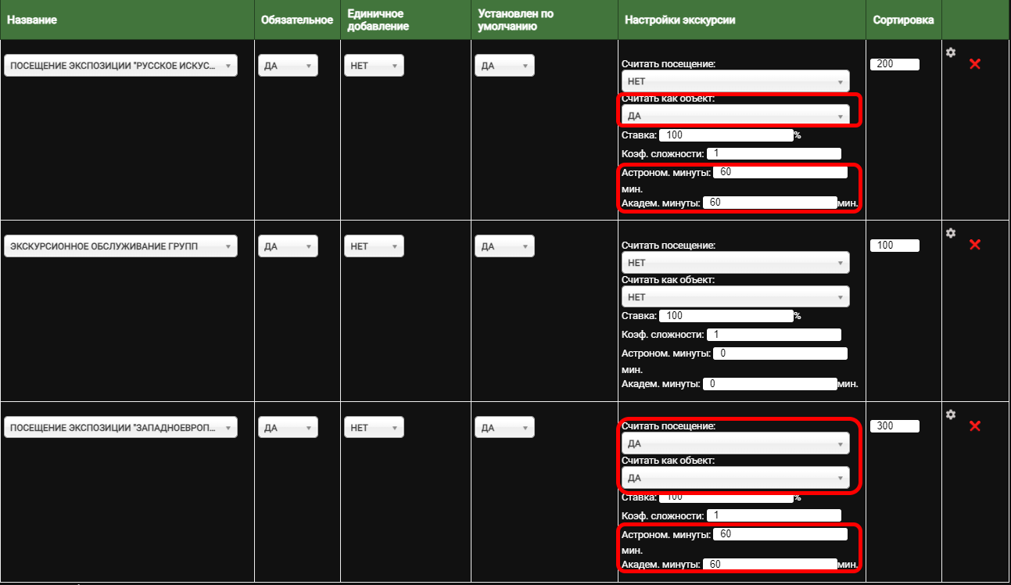
Task: Open gear settings for Экскурсионное обслуживание групп row
Action: (951, 233)
